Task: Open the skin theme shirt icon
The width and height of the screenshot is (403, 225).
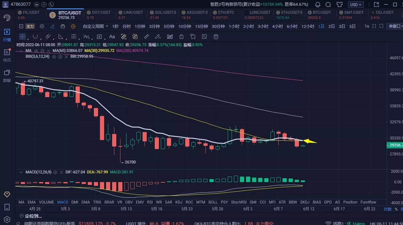Action: [339, 4]
